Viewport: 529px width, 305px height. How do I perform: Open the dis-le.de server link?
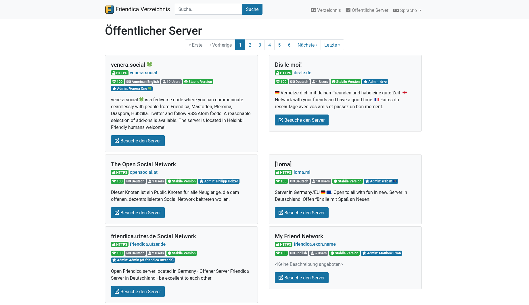[302, 73]
